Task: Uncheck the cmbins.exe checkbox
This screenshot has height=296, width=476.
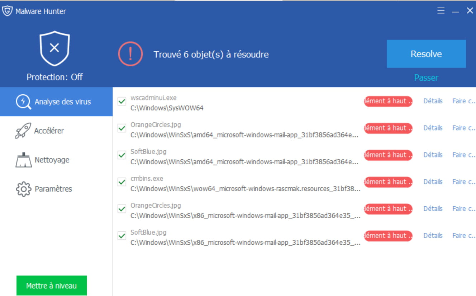Action: point(122,182)
